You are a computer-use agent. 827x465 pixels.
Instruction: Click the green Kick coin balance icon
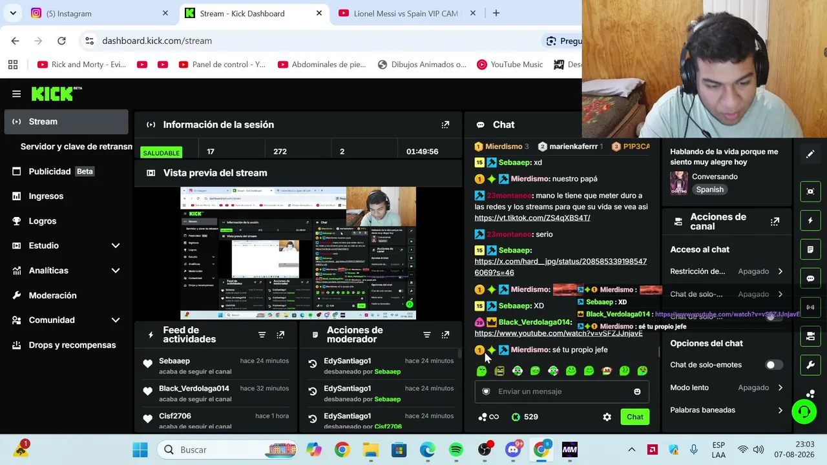(516, 417)
